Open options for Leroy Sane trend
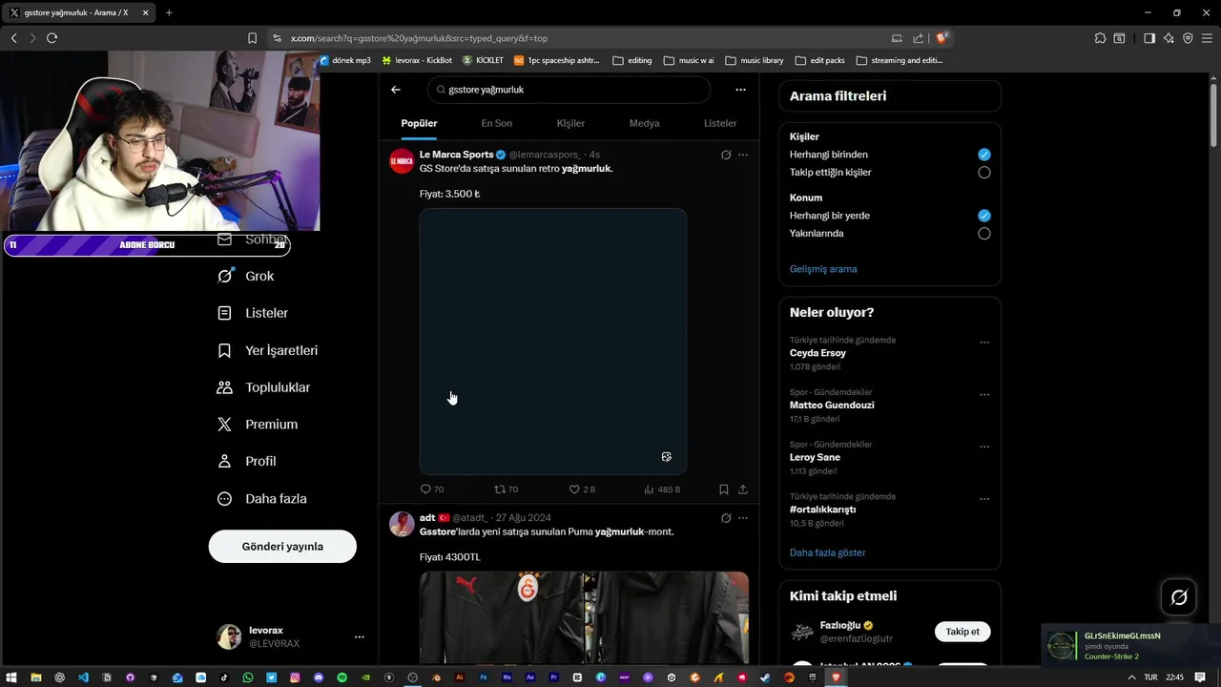The width and height of the screenshot is (1221, 687). click(984, 447)
